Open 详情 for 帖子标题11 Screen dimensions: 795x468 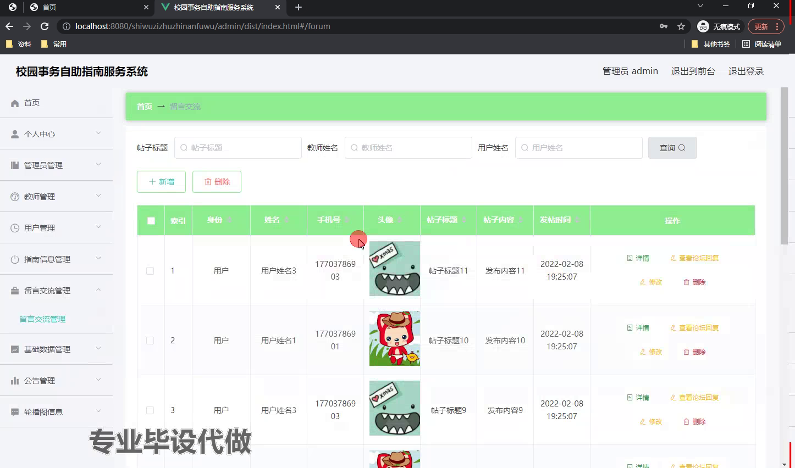click(638, 258)
